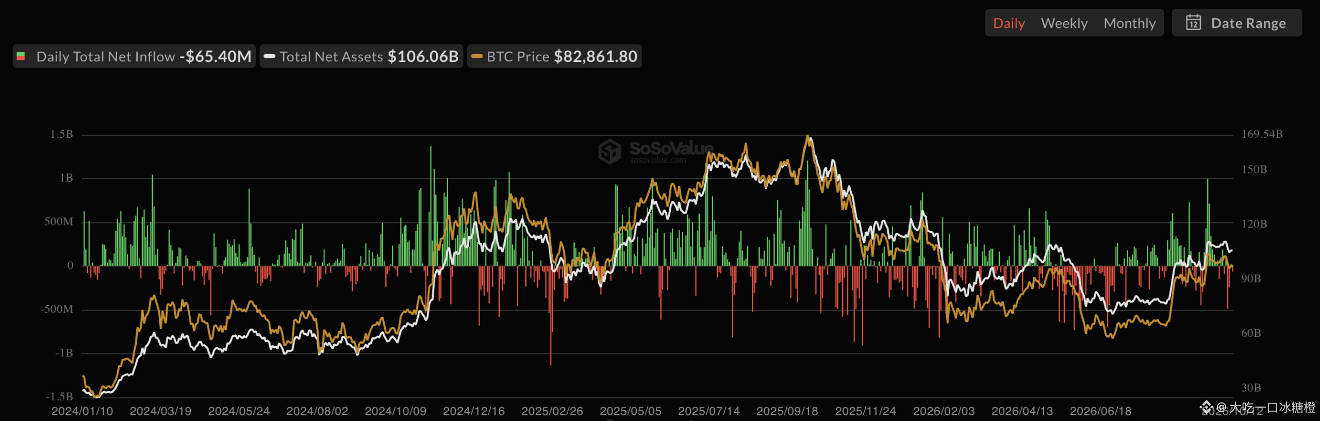Click the $82,861.80 BTC price value
1320x421 pixels.
[596, 56]
